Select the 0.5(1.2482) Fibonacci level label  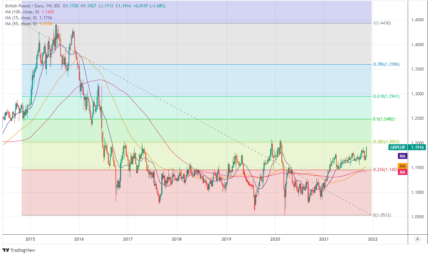[384, 119]
